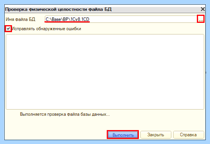Click the 'Закрыть' button
Viewport: 210px width, 144px height.
coord(155,135)
